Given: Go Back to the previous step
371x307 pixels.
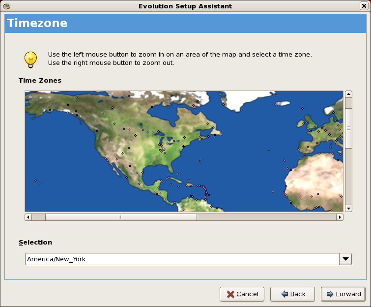Looking at the screenshot, I should tap(292, 294).
